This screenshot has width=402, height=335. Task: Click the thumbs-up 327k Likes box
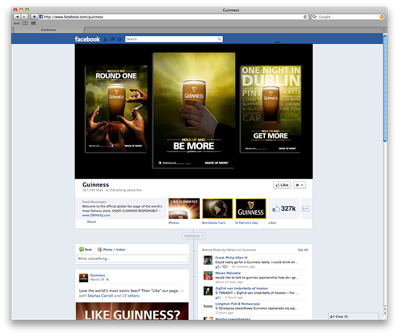[284, 209]
